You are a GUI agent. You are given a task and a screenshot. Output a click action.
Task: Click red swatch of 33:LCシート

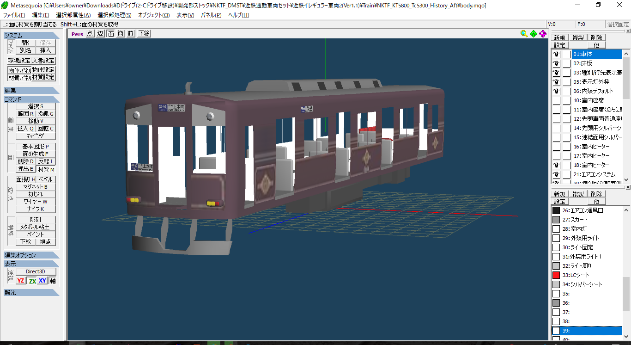coord(556,275)
